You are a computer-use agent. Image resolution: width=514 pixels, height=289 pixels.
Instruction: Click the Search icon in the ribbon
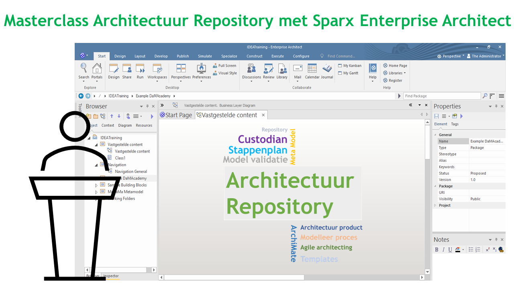(84, 69)
